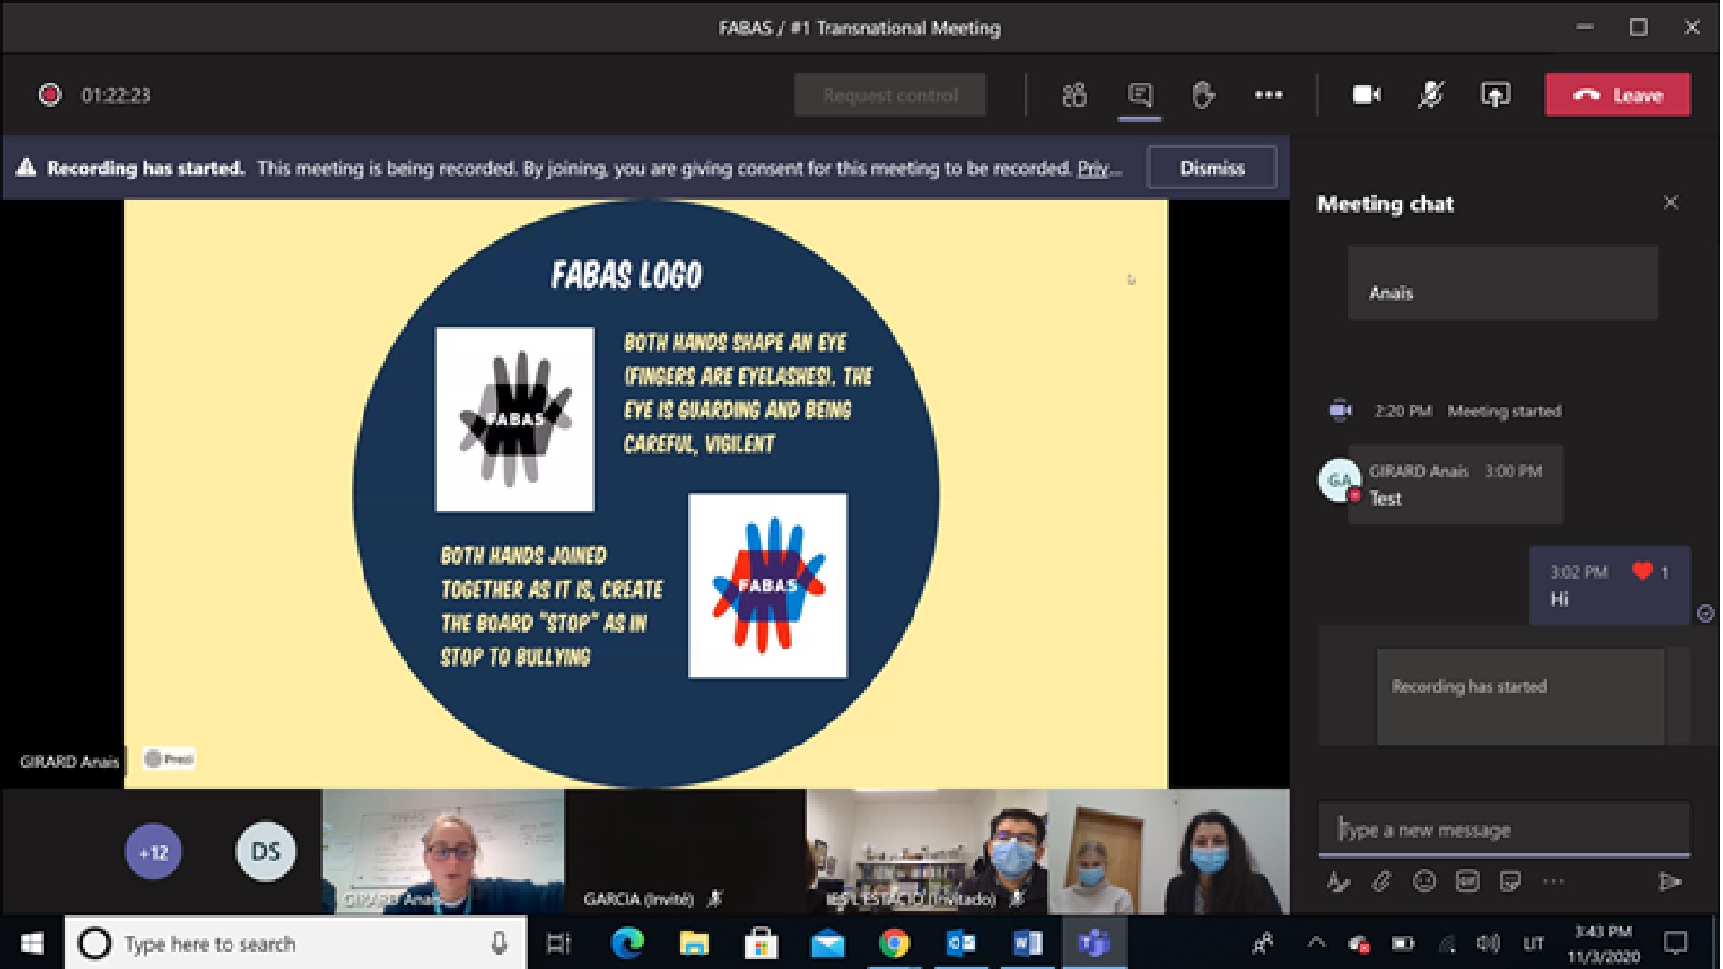Toggle the camera on or off

click(x=1367, y=94)
